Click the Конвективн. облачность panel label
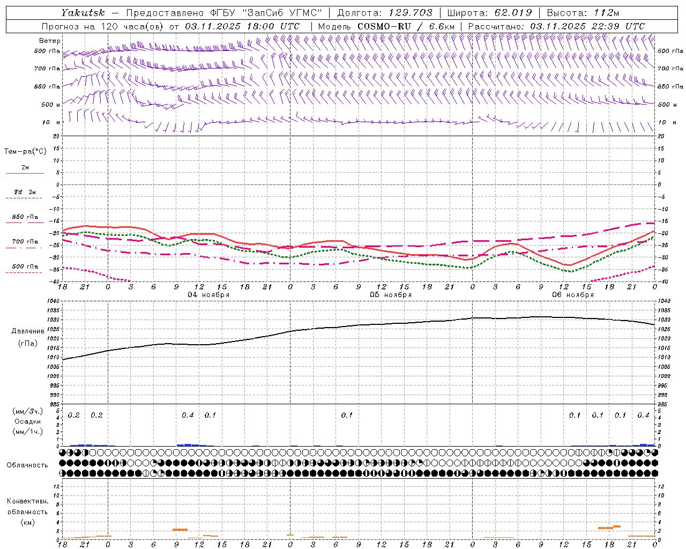The image size is (686, 549). click(x=27, y=511)
